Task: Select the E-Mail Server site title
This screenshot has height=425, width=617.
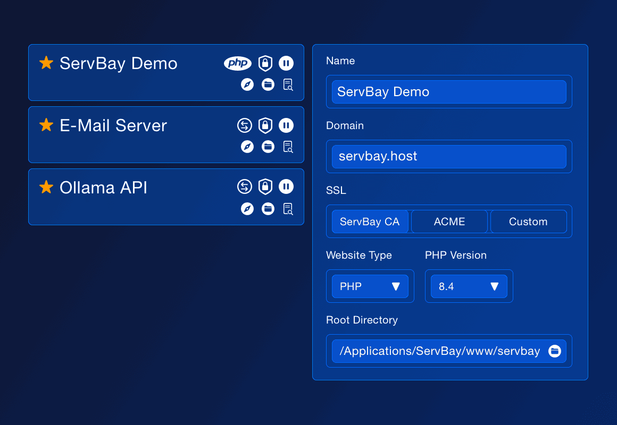Action: click(x=113, y=126)
